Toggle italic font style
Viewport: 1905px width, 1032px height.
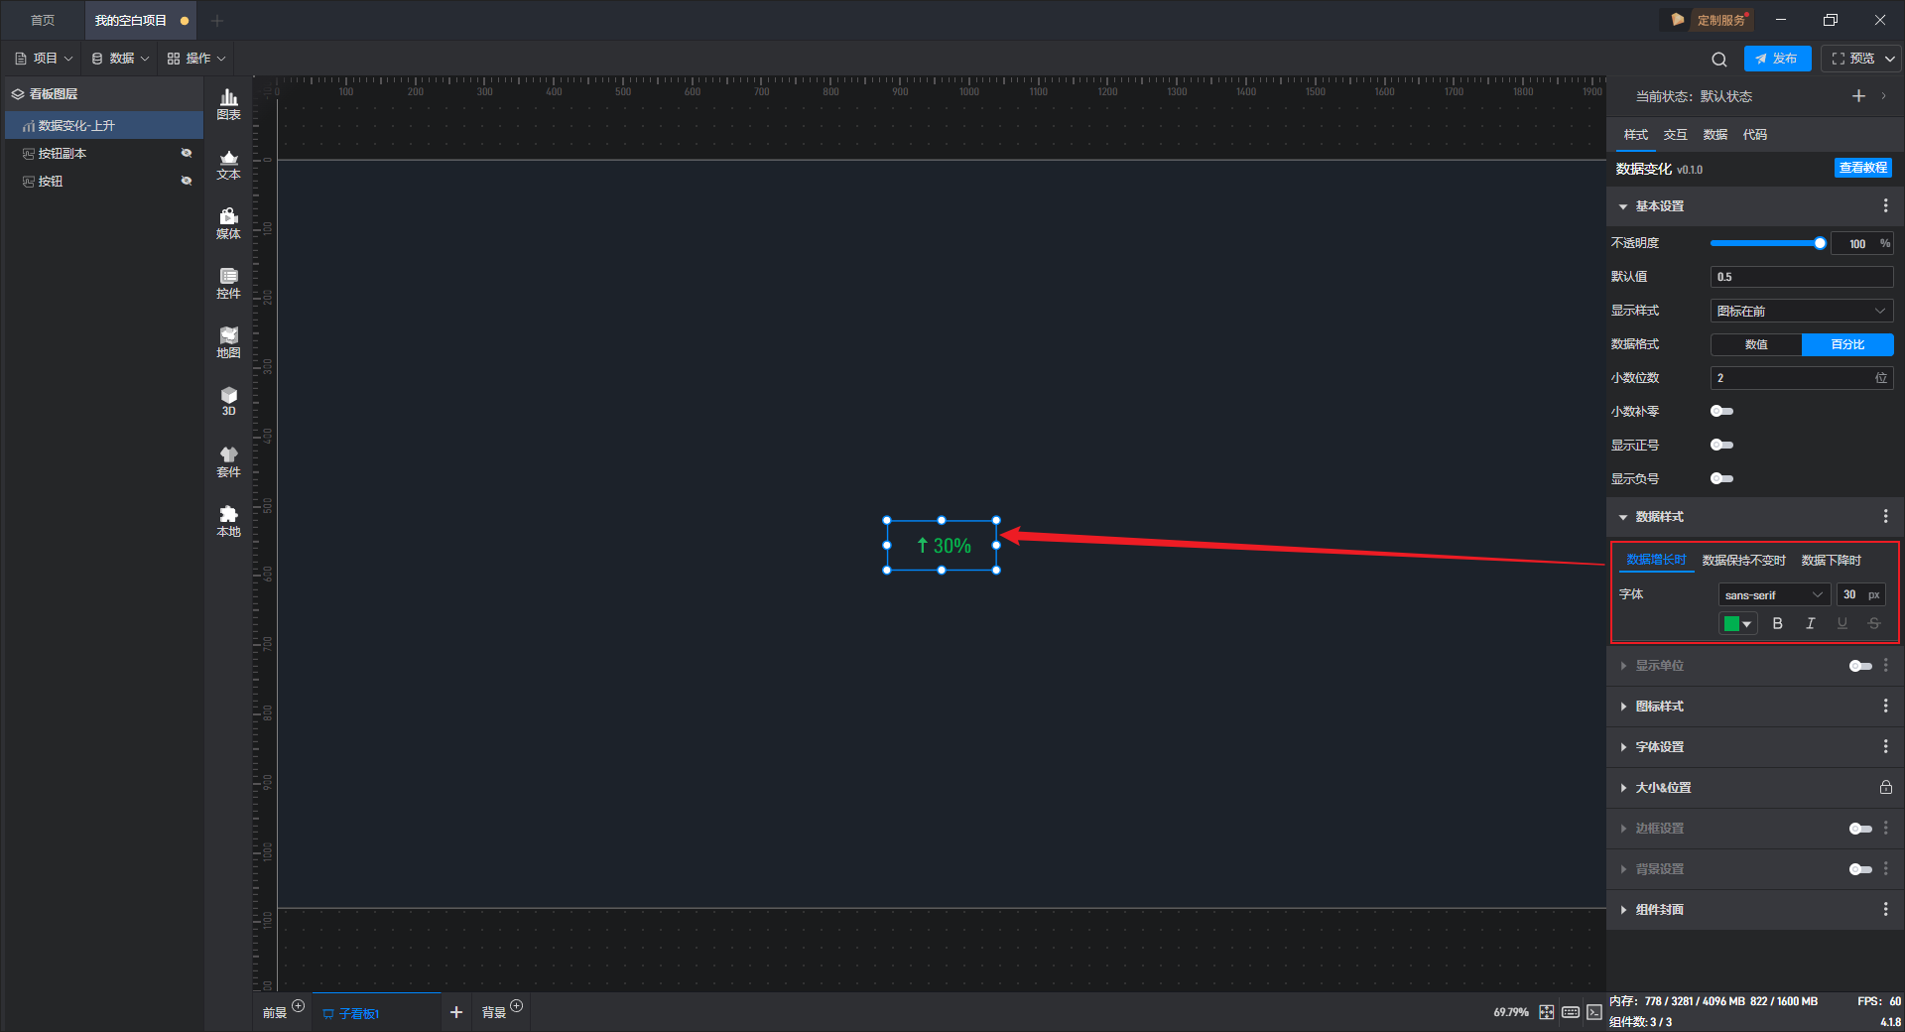(x=1810, y=623)
